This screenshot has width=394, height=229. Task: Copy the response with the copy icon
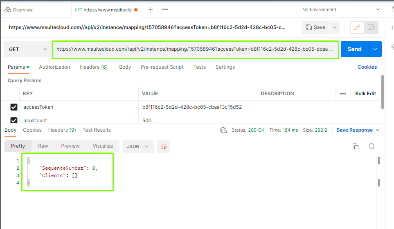click(356, 146)
